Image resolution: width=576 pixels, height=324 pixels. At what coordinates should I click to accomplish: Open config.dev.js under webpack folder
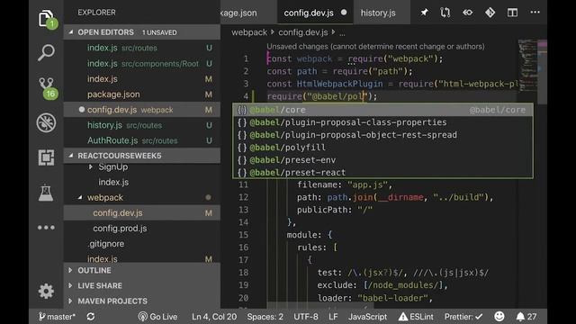tap(142, 213)
